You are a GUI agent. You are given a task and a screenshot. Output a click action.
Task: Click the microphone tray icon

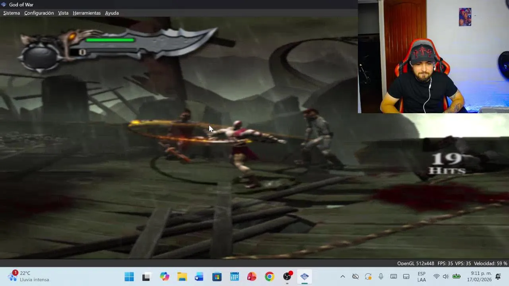tap(381, 276)
